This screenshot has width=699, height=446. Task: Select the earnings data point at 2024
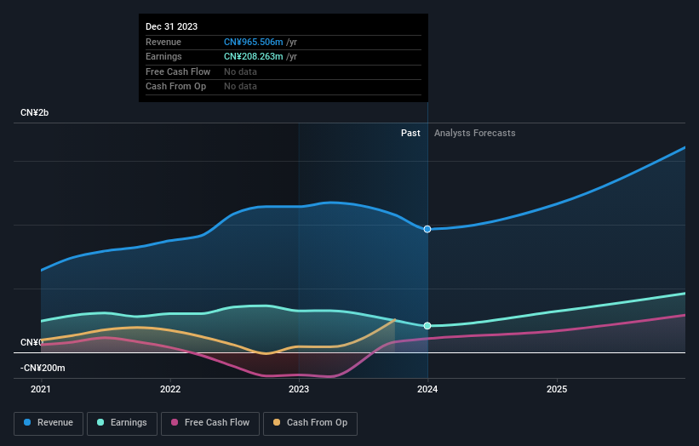tap(427, 326)
